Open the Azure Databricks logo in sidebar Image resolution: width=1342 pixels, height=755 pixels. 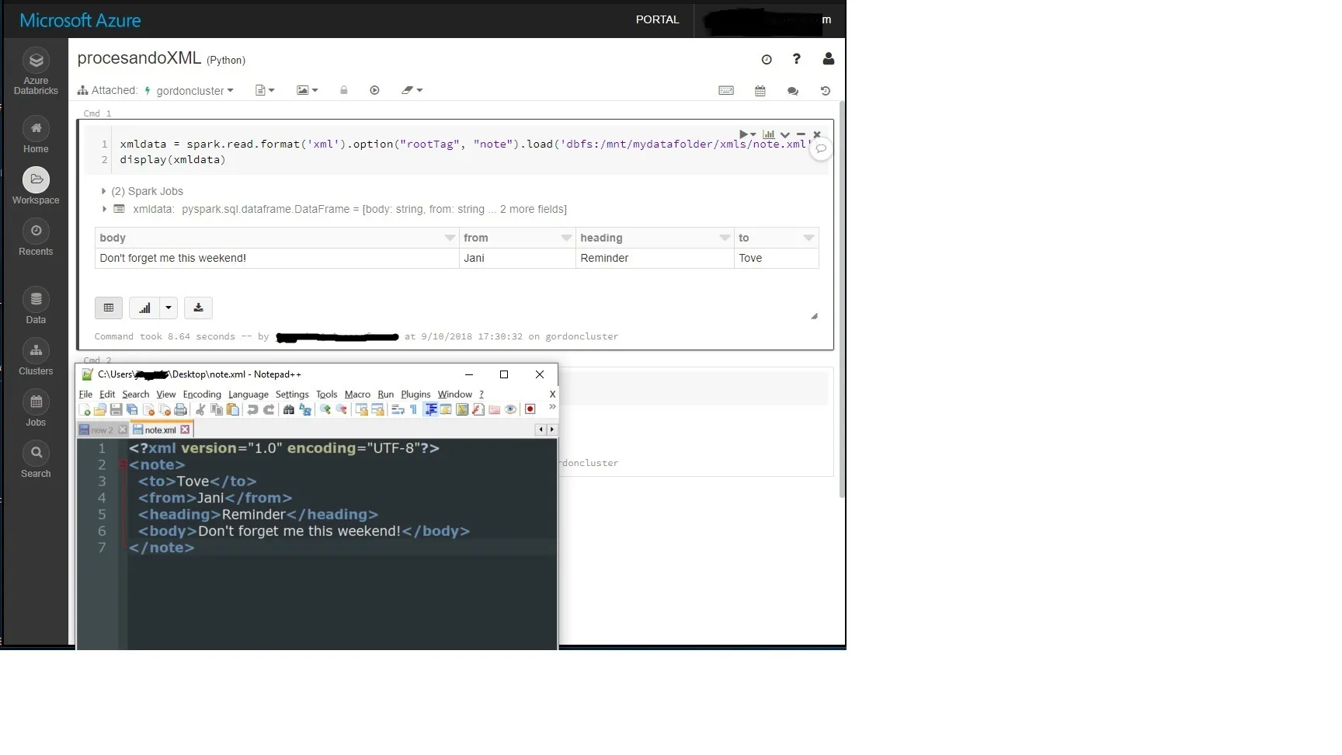coord(36,71)
